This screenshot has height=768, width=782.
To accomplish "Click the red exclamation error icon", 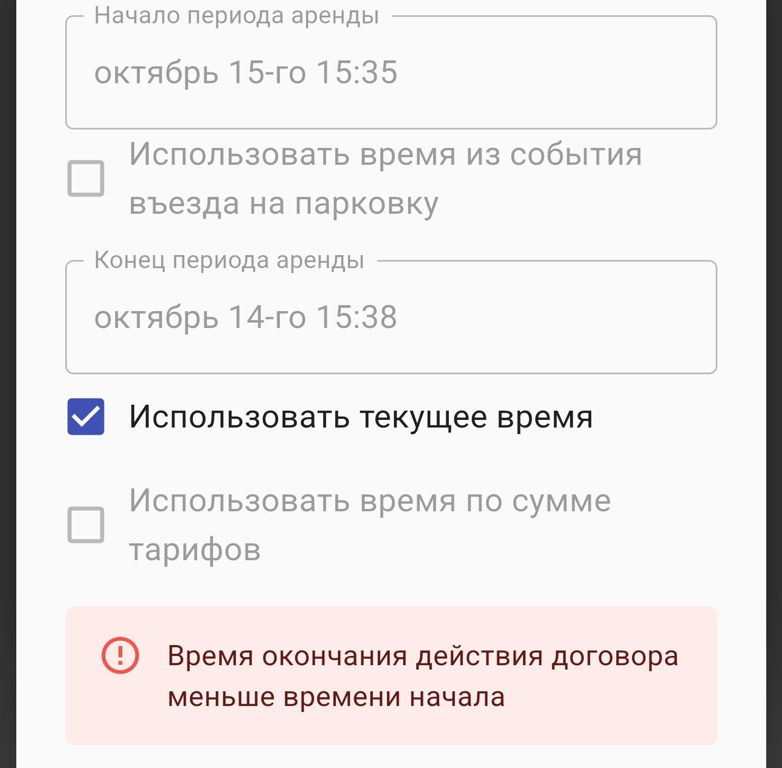I will coord(120,655).
